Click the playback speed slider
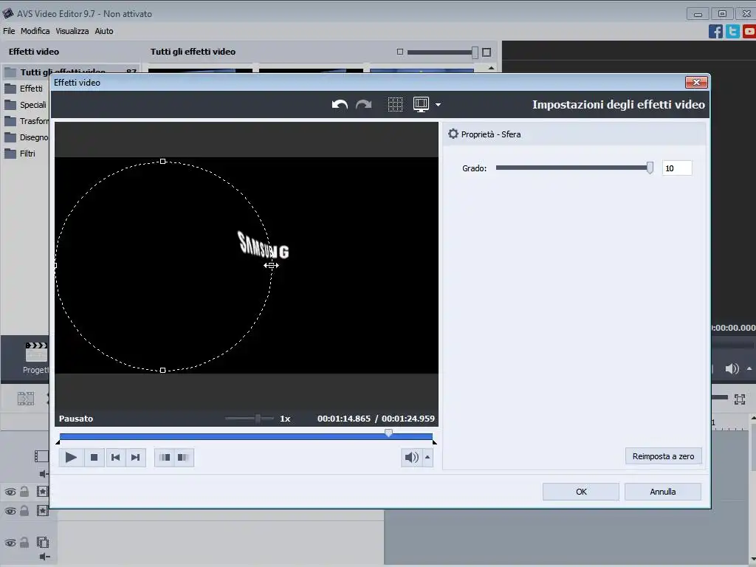The width and height of the screenshot is (756, 567). [x=250, y=419]
